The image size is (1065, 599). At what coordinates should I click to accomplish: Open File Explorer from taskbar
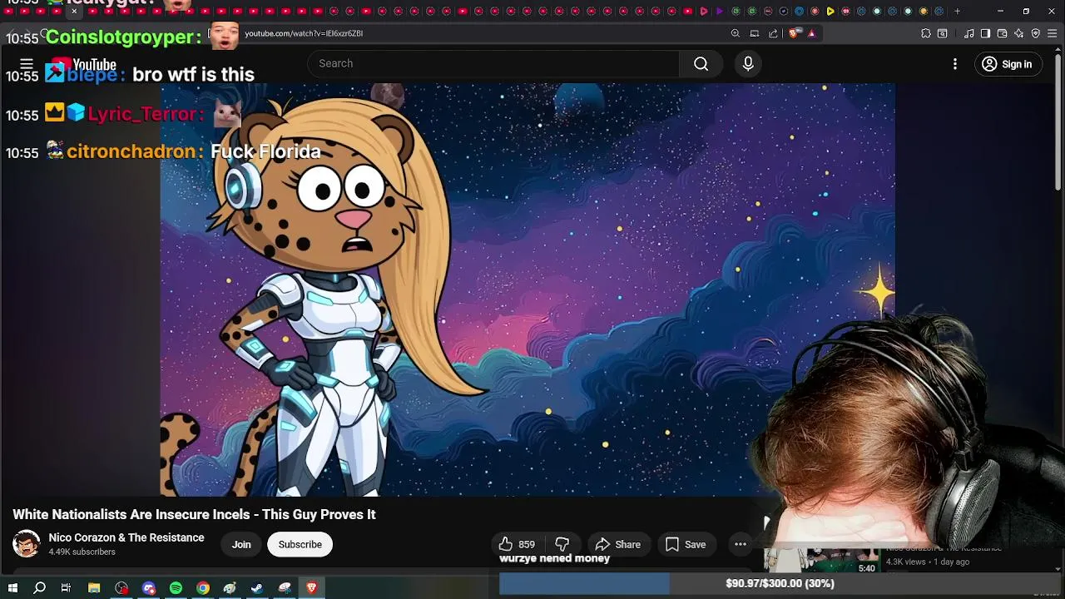tap(94, 588)
